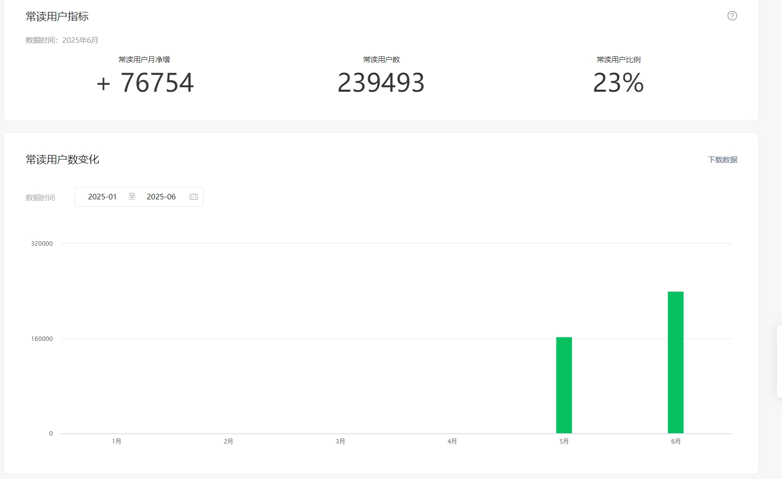Screen dimensions: 782x479
Task: Select the 23% ratio value
Action: tap(618, 83)
